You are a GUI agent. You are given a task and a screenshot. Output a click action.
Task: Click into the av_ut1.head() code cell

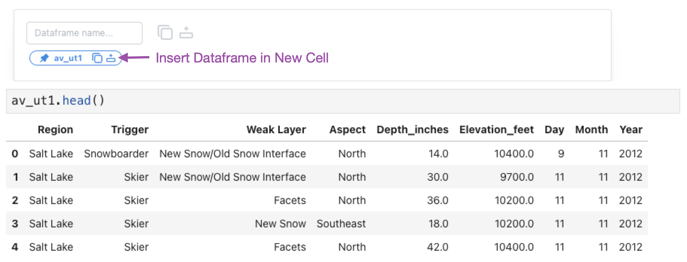pyautogui.click(x=343, y=101)
